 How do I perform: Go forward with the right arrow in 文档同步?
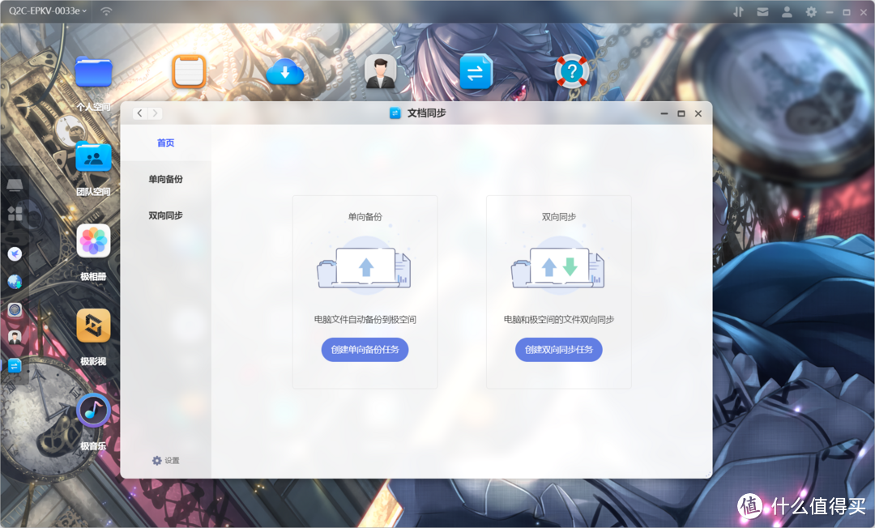point(155,113)
